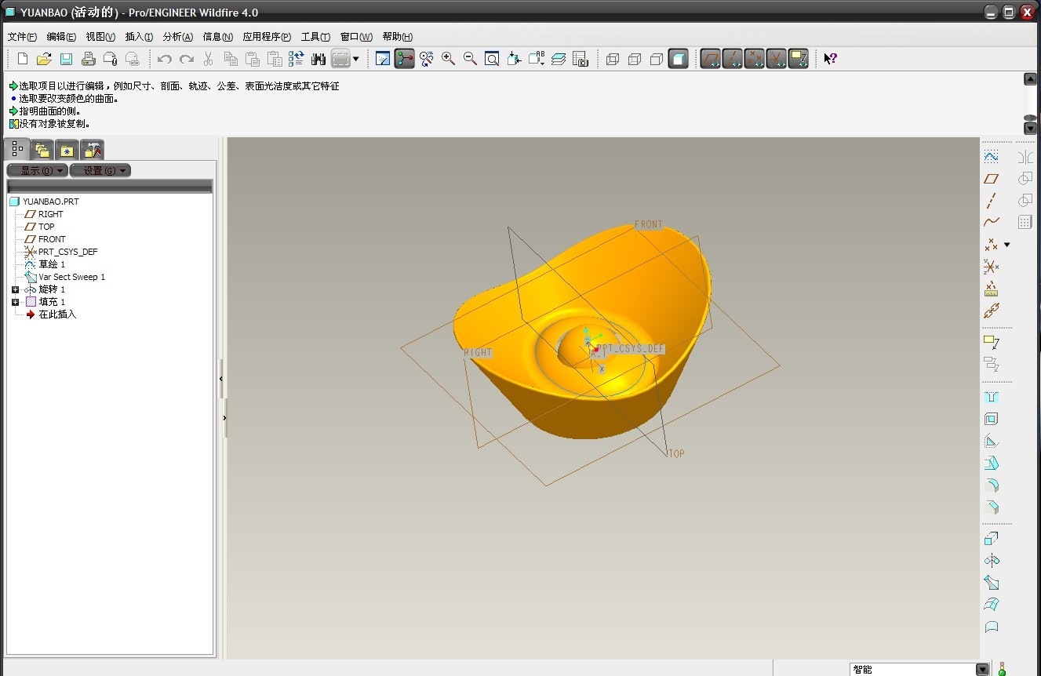Switch to the Folder Browser tab
Viewport: 1041px width, 676px height.
tap(42, 150)
